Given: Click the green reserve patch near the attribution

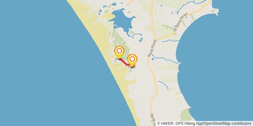Looking at the screenshot, I should coord(186,115).
